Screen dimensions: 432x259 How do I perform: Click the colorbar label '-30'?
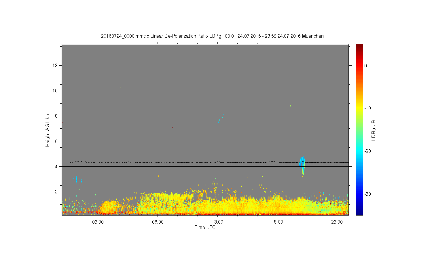(367, 194)
